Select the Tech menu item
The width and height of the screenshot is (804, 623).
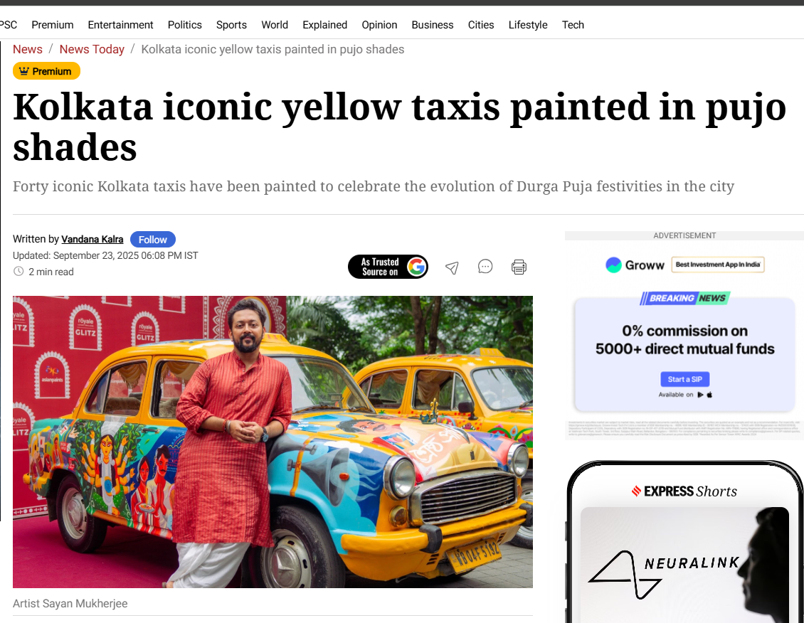pos(573,25)
